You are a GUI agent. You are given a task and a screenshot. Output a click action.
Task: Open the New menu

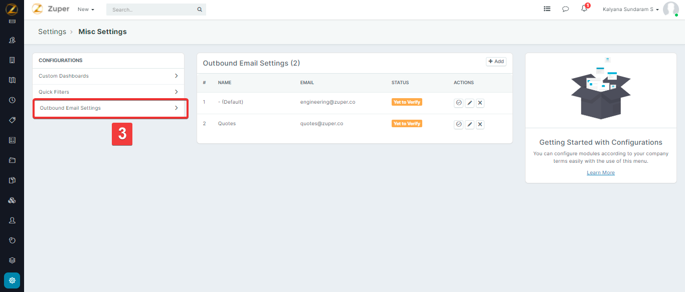click(x=85, y=9)
